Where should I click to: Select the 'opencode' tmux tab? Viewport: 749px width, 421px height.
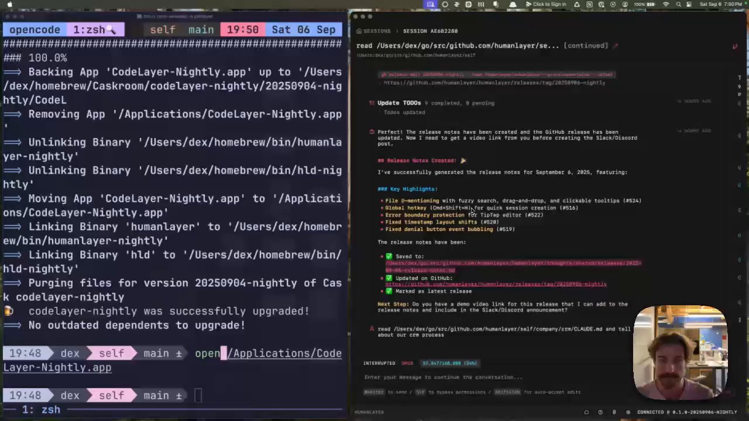35,30
